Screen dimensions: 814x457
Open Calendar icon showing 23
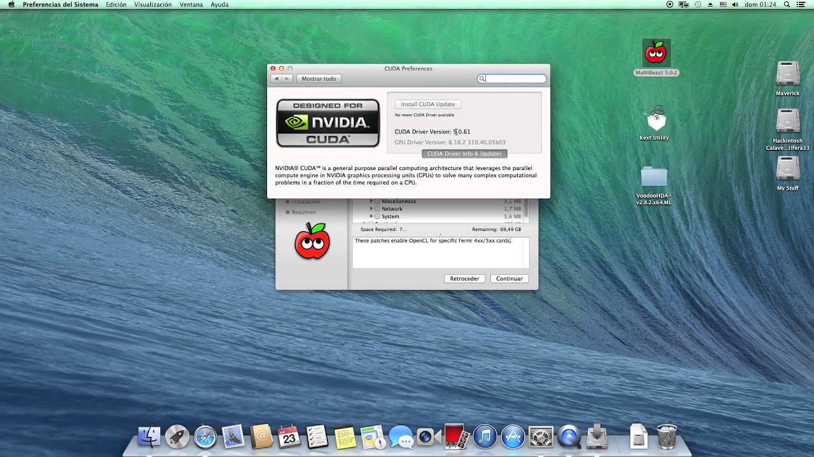pyautogui.click(x=289, y=436)
